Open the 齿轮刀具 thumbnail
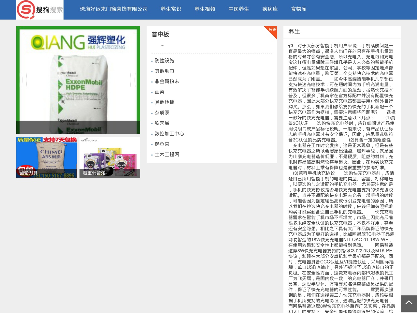Viewport: 417px width, 313px height. point(47,157)
